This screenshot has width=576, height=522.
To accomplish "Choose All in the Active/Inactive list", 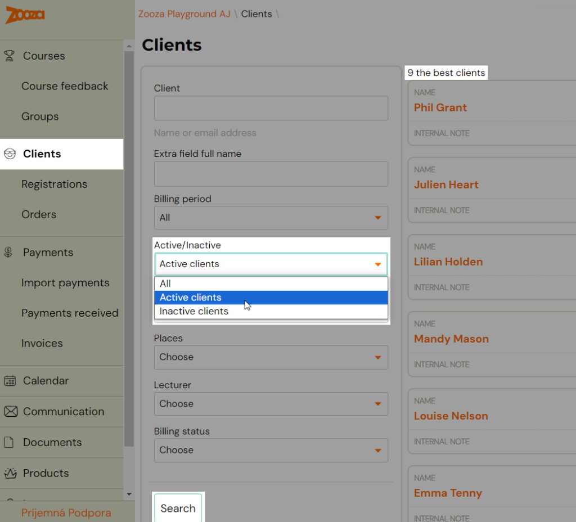I will [271, 283].
